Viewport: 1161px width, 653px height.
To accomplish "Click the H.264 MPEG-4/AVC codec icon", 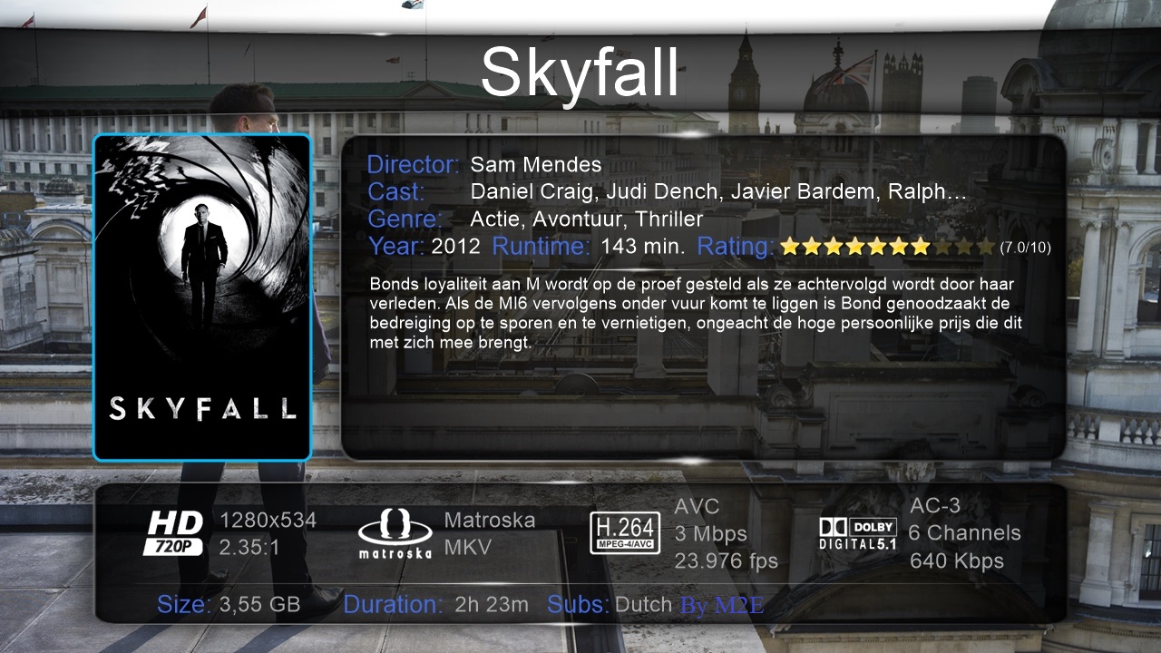I will [625, 533].
